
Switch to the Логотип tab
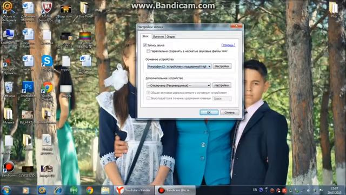pyautogui.click(x=158, y=36)
